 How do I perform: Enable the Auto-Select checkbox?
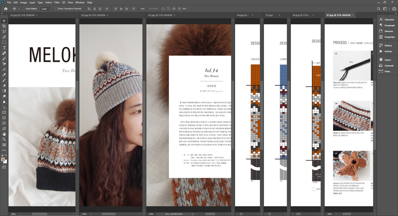24,9
